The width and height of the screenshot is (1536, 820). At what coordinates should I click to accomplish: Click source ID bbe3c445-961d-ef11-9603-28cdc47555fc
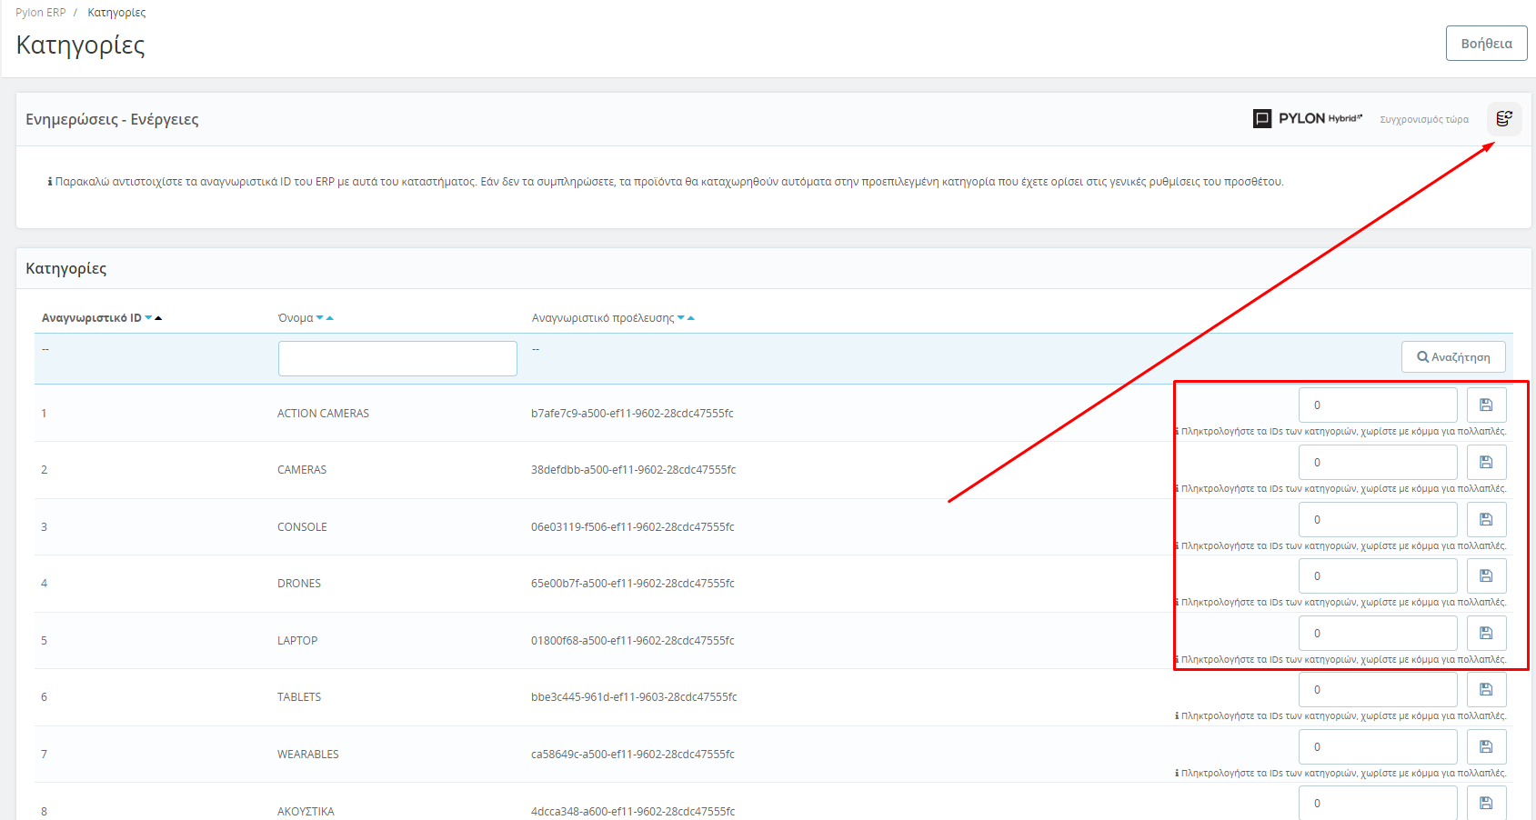click(x=634, y=697)
